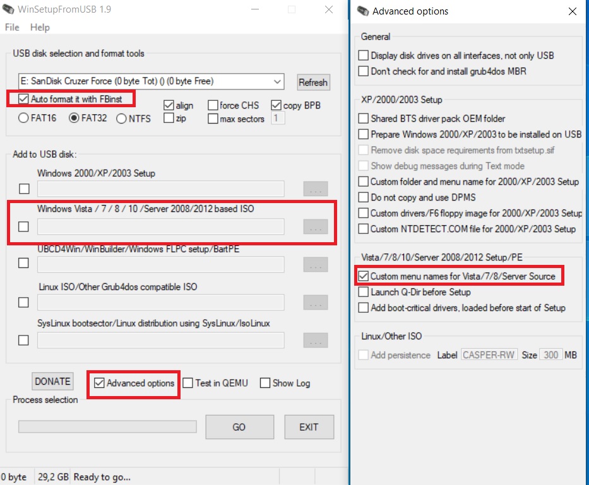Click the DONATE button

[x=52, y=382]
